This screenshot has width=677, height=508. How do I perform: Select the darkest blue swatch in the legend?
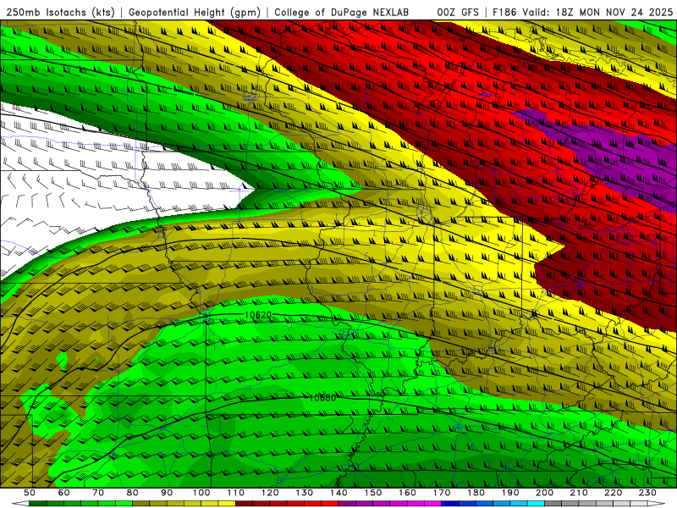click(x=450, y=503)
